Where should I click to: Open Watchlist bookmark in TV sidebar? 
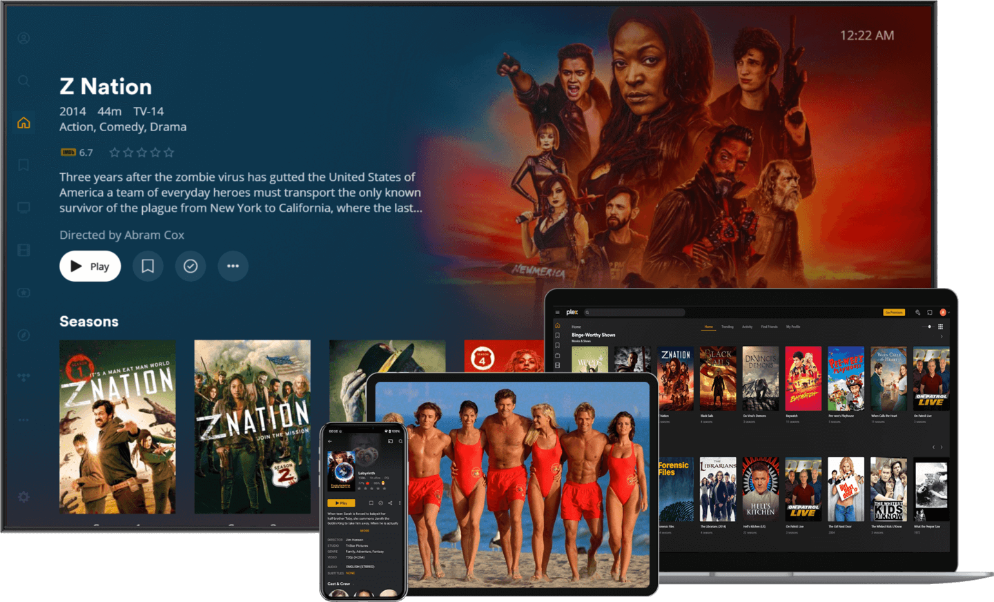(x=23, y=165)
